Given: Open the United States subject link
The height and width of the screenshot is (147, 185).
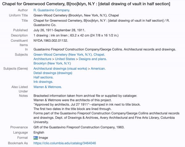Looking at the screenshot, I should click(x=65, y=59).
